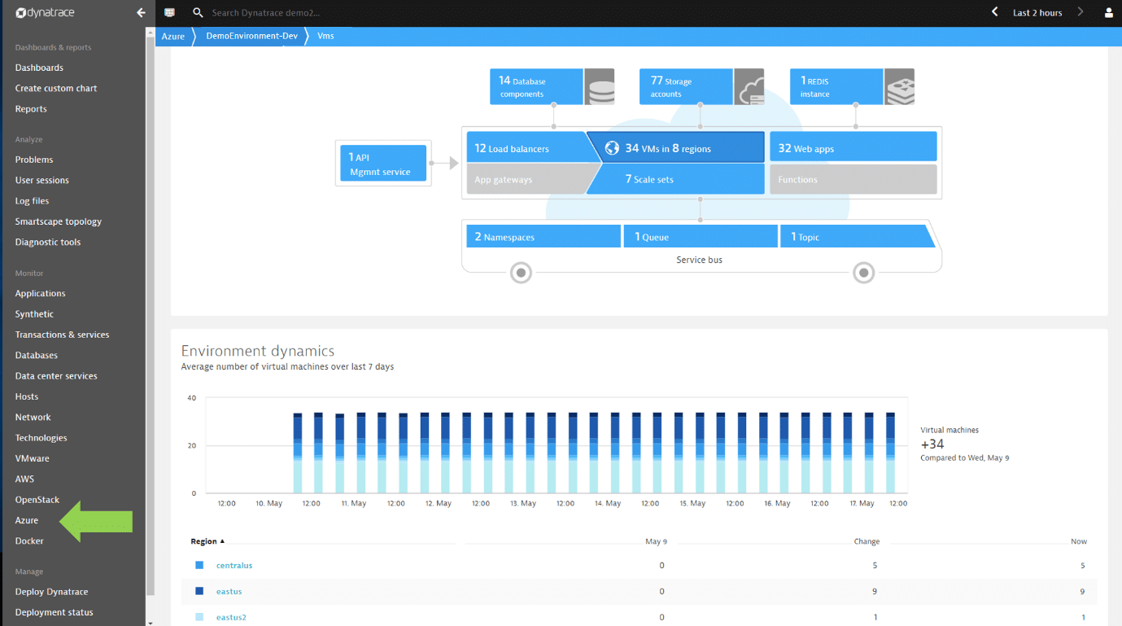
Task: Click the globe icon in VMs tile
Action: click(612, 148)
